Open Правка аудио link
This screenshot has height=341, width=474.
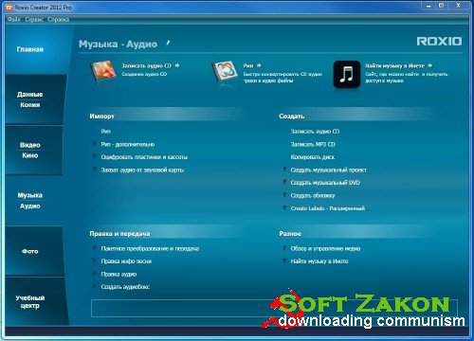click(118, 274)
